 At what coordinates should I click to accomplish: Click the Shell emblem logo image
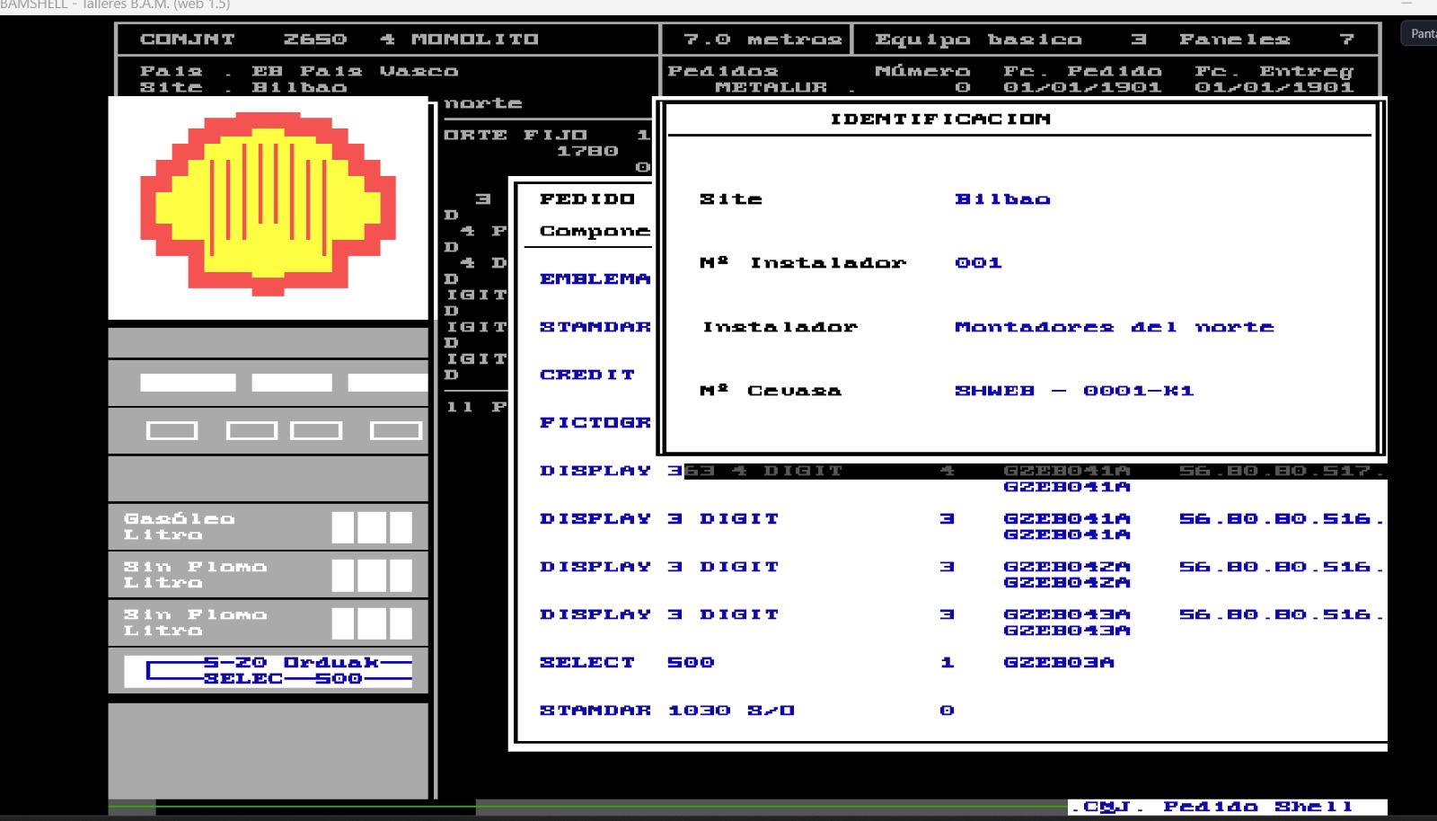pyautogui.click(x=268, y=204)
